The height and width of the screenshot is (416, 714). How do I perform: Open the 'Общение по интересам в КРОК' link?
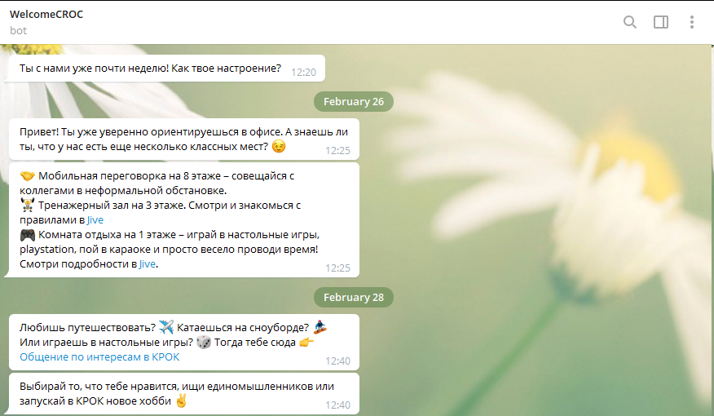click(x=99, y=356)
